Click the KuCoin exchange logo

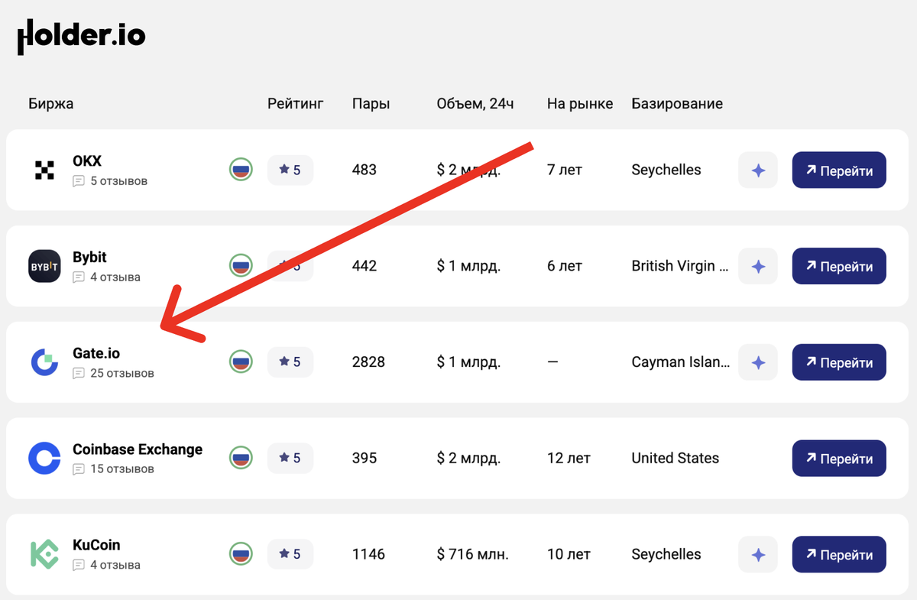click(44, 554)
